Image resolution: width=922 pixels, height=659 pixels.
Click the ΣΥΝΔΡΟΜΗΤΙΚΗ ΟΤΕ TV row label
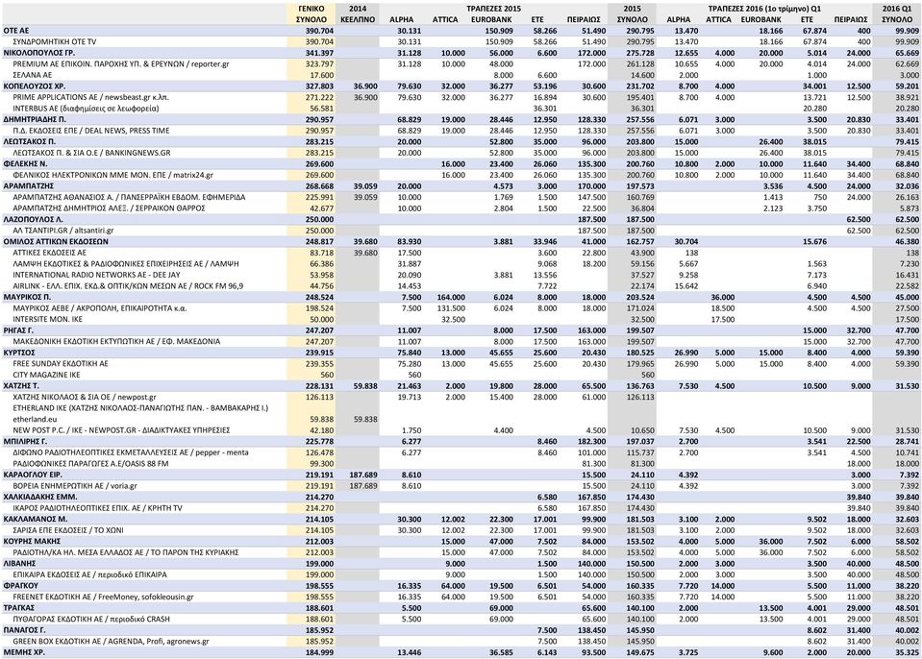(x=55, y=41)
